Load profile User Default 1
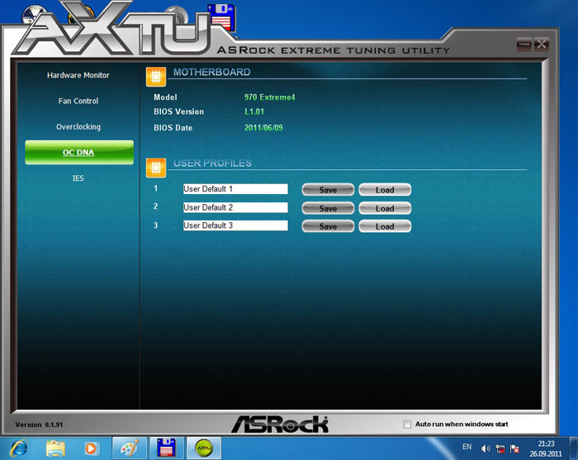The width and height of the screenshot is (578, 460). [385, 190]
